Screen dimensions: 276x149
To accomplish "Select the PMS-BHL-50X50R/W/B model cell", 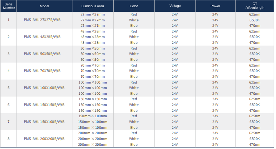I will 42,54.
